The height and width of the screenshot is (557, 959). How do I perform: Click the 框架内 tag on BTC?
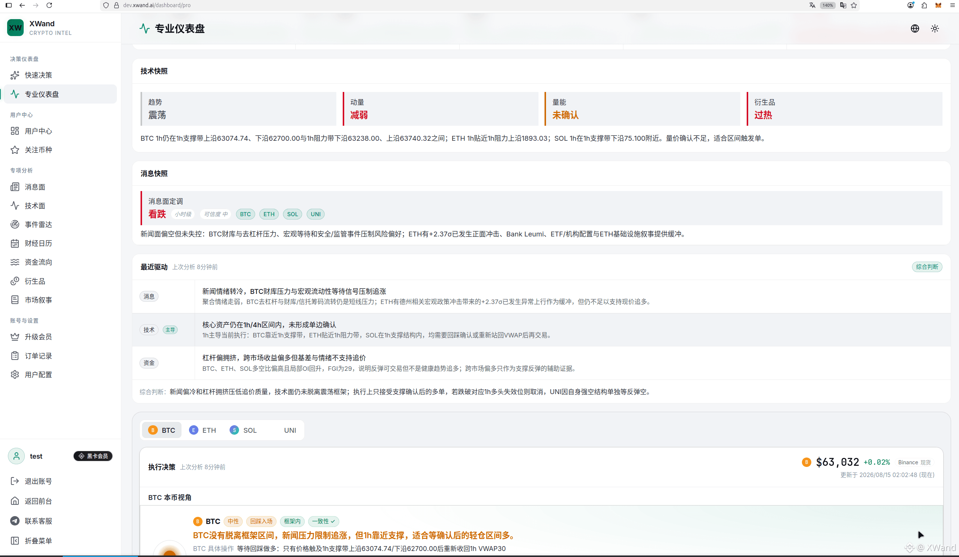(292, 521)
